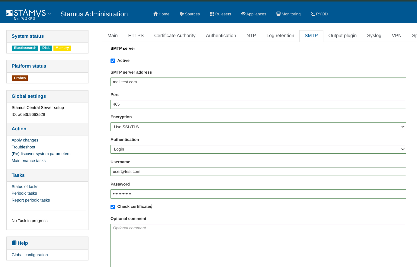Screen dimensions: 417x267
Task: Expand the Authentication Login dropdown
Action: (x=258, y=149)
